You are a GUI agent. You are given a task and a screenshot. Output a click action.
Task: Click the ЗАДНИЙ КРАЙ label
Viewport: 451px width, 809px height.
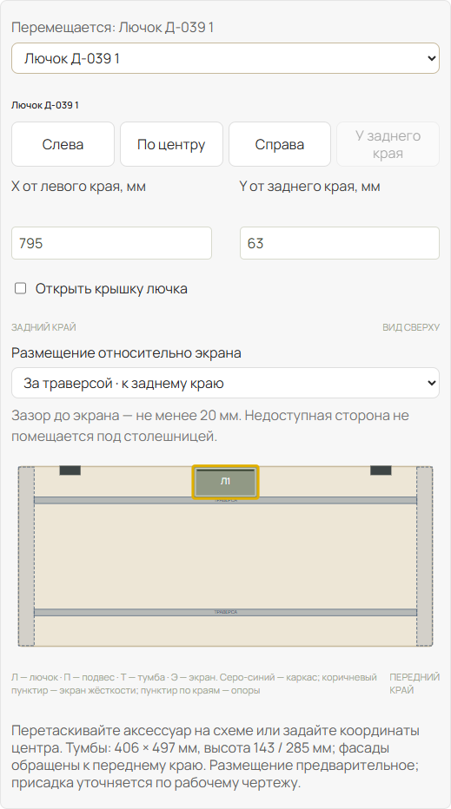44,327
